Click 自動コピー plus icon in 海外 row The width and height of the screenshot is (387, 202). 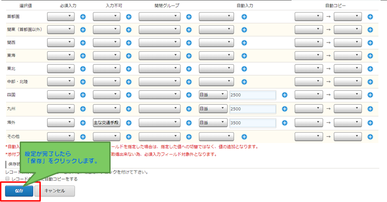(x=370, y=123)
